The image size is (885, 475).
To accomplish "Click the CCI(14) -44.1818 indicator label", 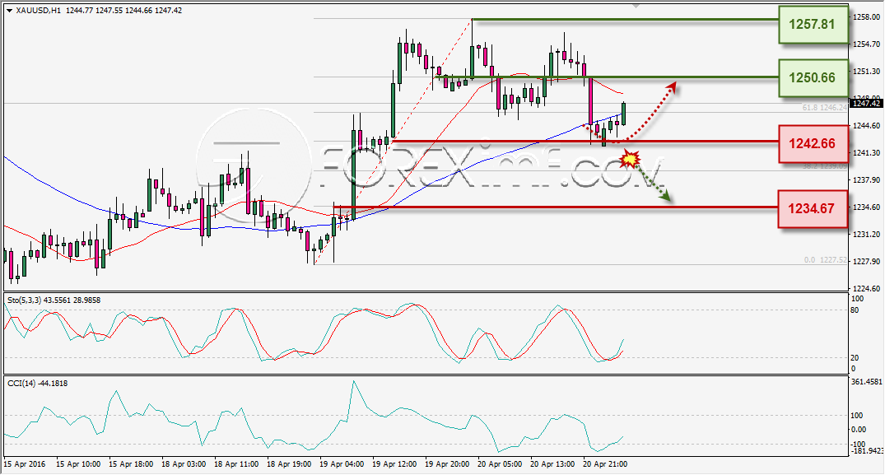I will (x=37, y=384).
